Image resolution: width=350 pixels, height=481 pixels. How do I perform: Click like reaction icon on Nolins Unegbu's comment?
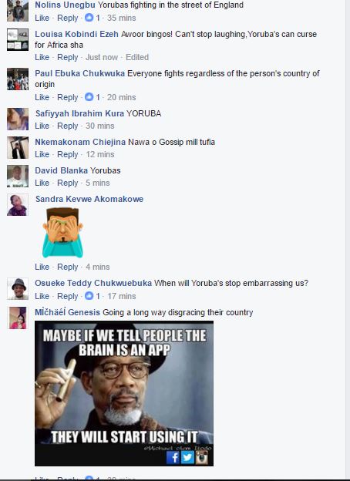(89, 18)
